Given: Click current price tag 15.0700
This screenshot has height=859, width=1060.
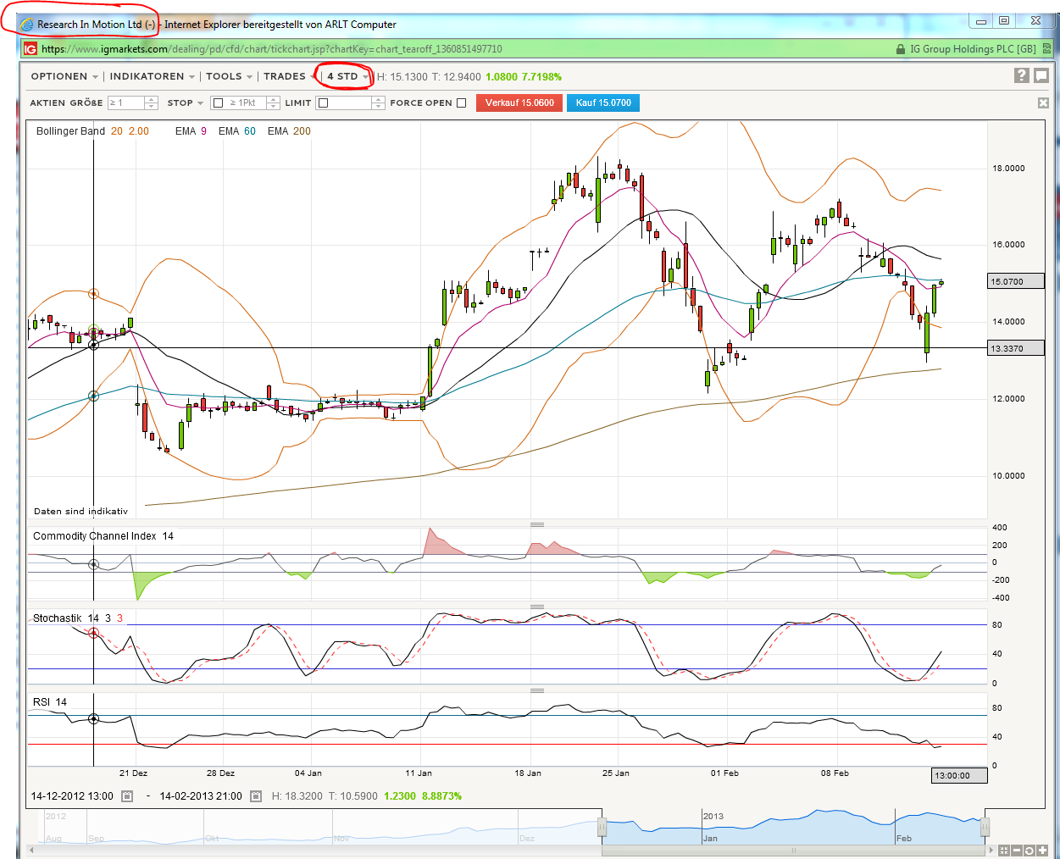Looking at the screenshot, I should point(1017,281).
